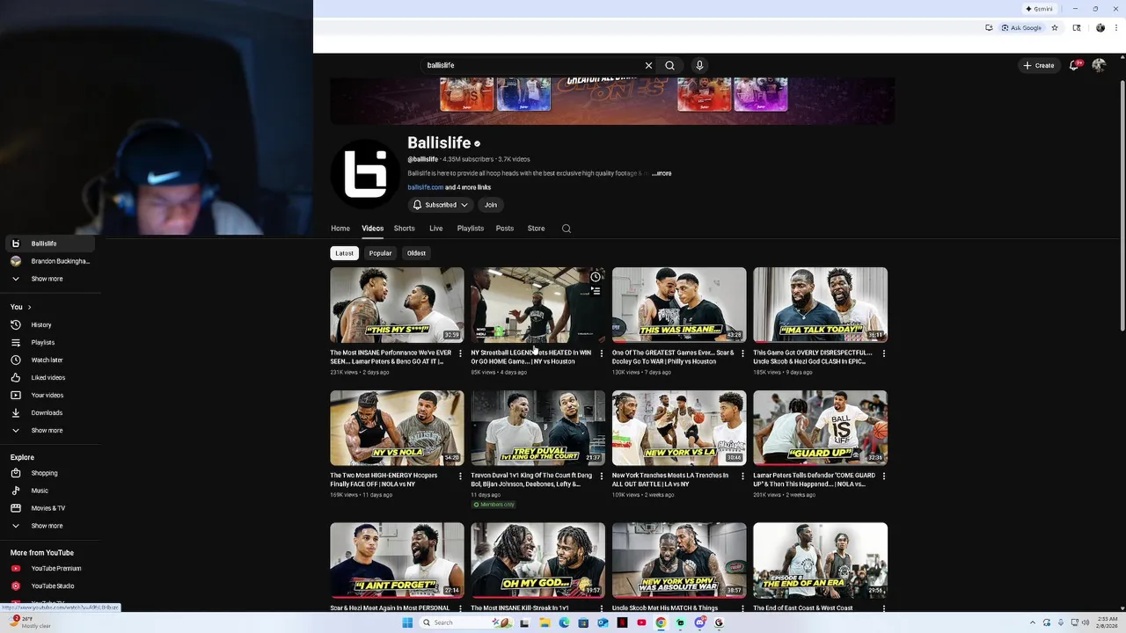The height and width of the screenshot is (633, 1126).
Task: Select the Popular sort chip
Action: coord(380,253)
